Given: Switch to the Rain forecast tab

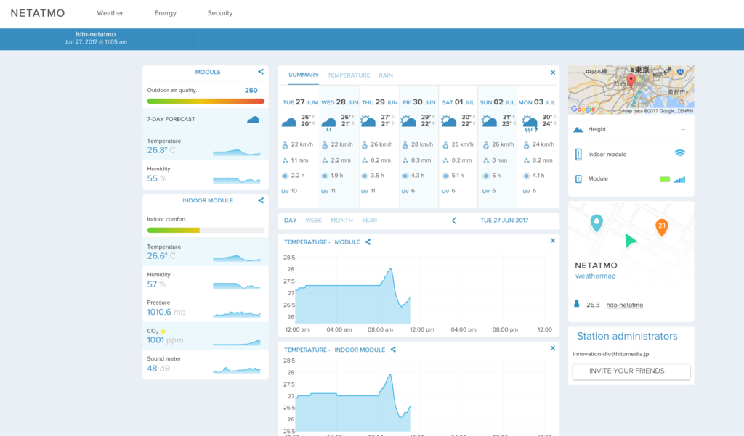Looking at the screenshot, I should pos(386,75).
